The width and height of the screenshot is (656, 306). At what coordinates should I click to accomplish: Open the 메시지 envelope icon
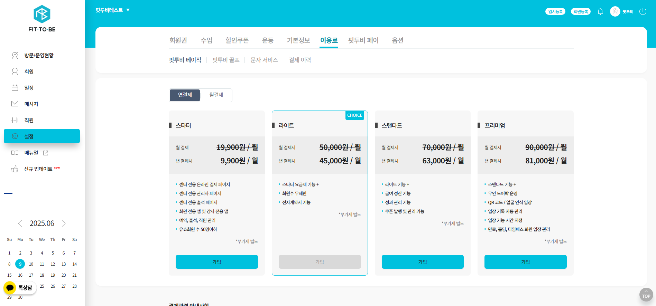pos(15,104)
